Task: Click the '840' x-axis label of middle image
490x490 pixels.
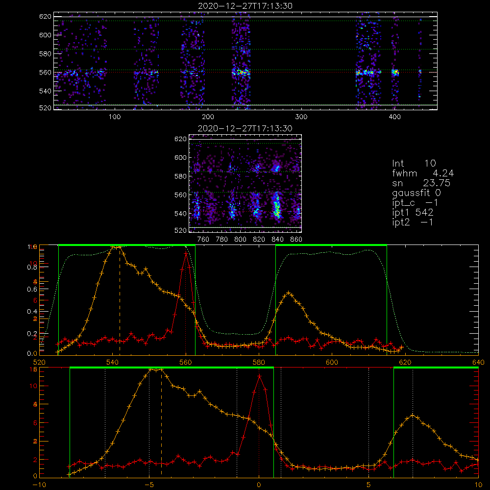Action: pyautogui.click(x=277, y=240)
